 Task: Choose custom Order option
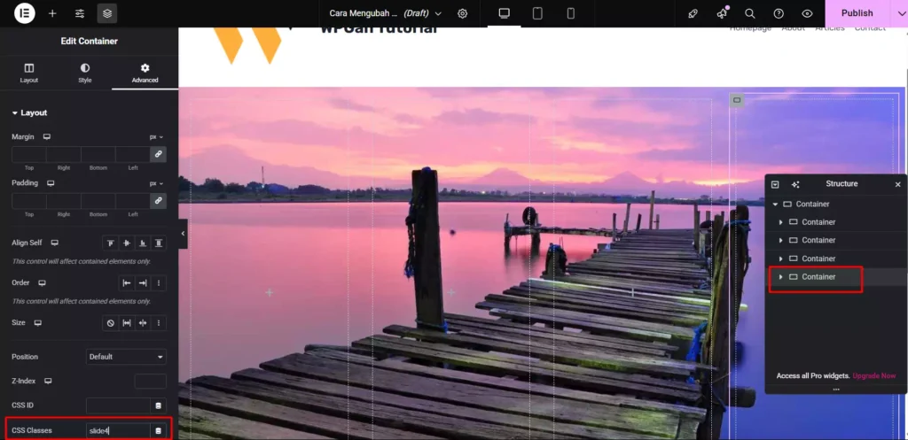coord(158,283)
